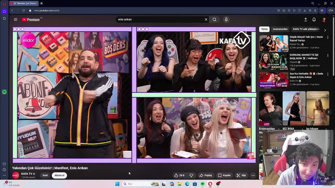The height and width of the screenshot is (188, 335).
Task: Submit search with magnifier button
Action: pos(214,19)
